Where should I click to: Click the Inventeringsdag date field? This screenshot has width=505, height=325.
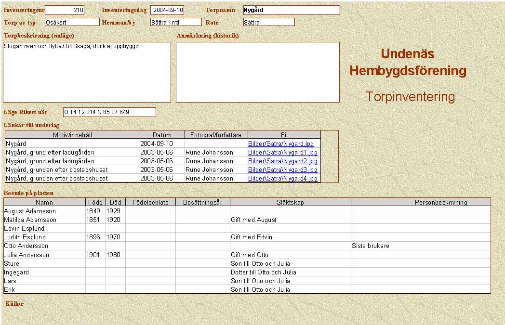coord(167,10)
